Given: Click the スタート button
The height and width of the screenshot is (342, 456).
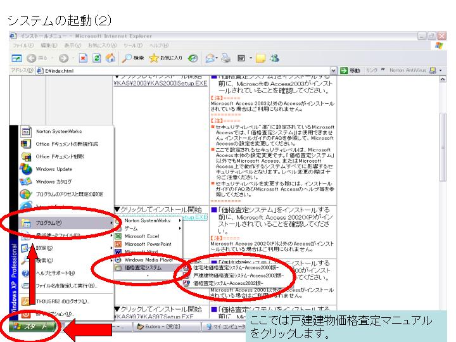Looking at the screenshot, I should 32,326.
